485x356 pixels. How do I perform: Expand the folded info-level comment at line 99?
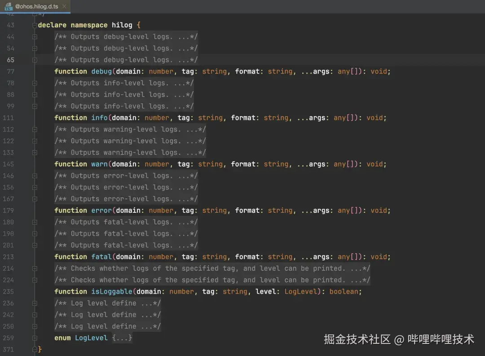35,106
